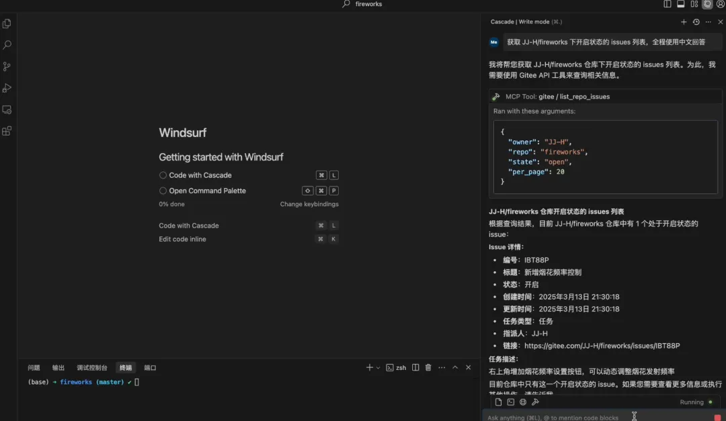Viewport: 726px width, 421px height.
Task: Click the web globe icon in Cascade toolbar
Action: tap(523, 402)
